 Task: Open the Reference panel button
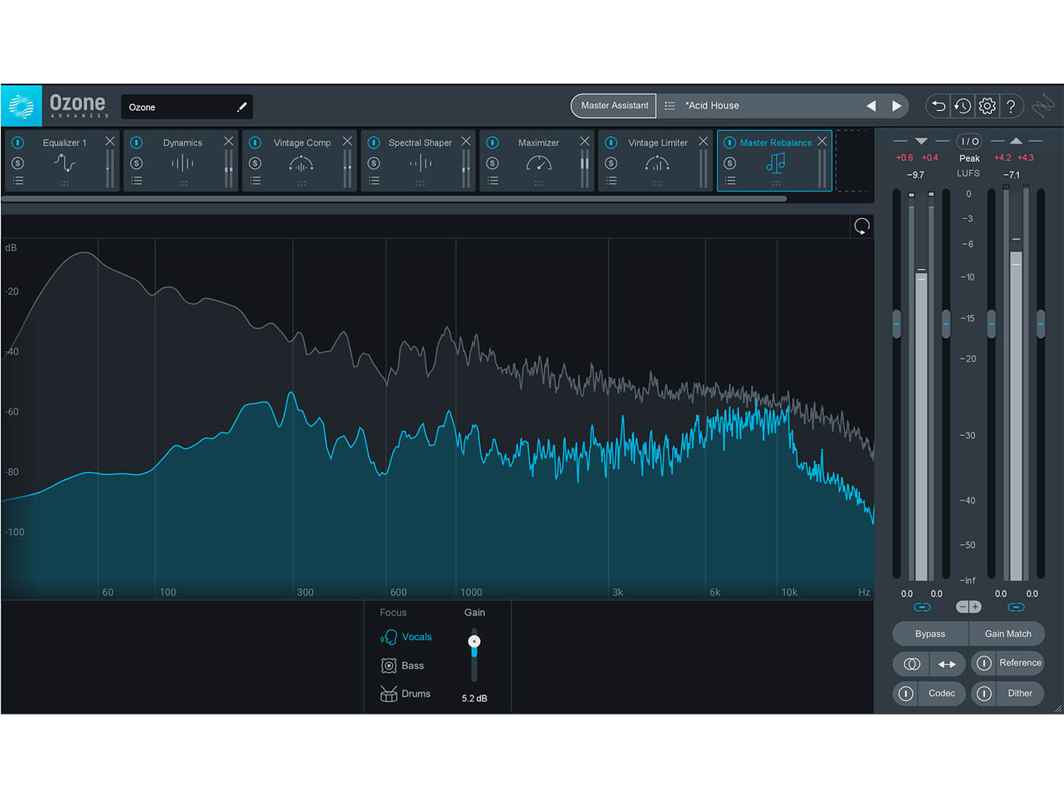(x=1020, y=663)
